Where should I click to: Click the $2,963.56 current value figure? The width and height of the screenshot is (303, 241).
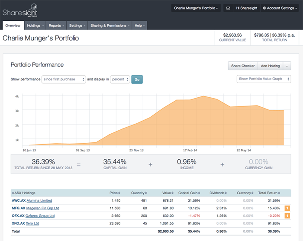pyautogui.click(x=232, y=35)
